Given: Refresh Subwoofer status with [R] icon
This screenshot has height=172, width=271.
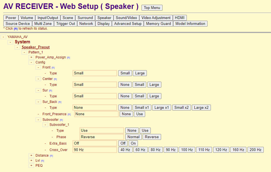Looking at the screenshot, I should tap(61, 120).
